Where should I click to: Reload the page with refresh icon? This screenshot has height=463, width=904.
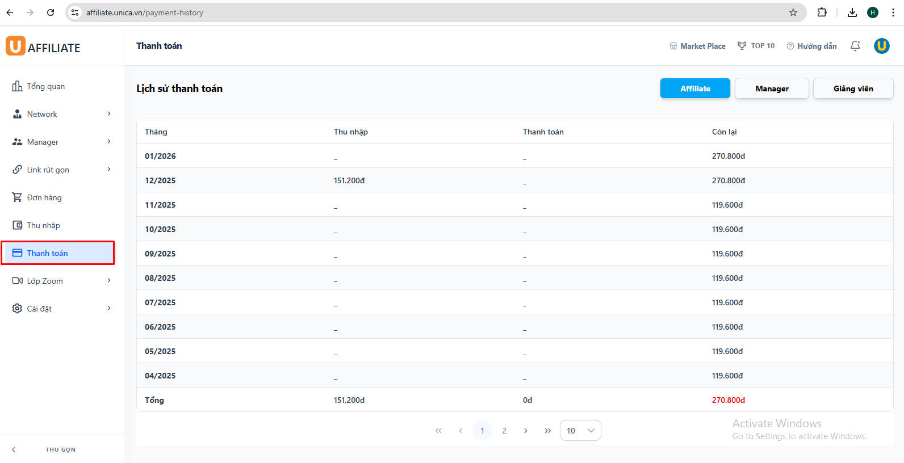(51, 12)
